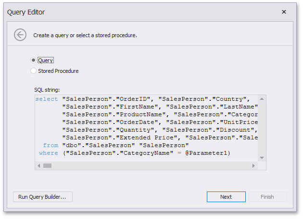Click the horizontal scrollbar thumb in SQL box
303x219 pixels.
pos(47,166)
